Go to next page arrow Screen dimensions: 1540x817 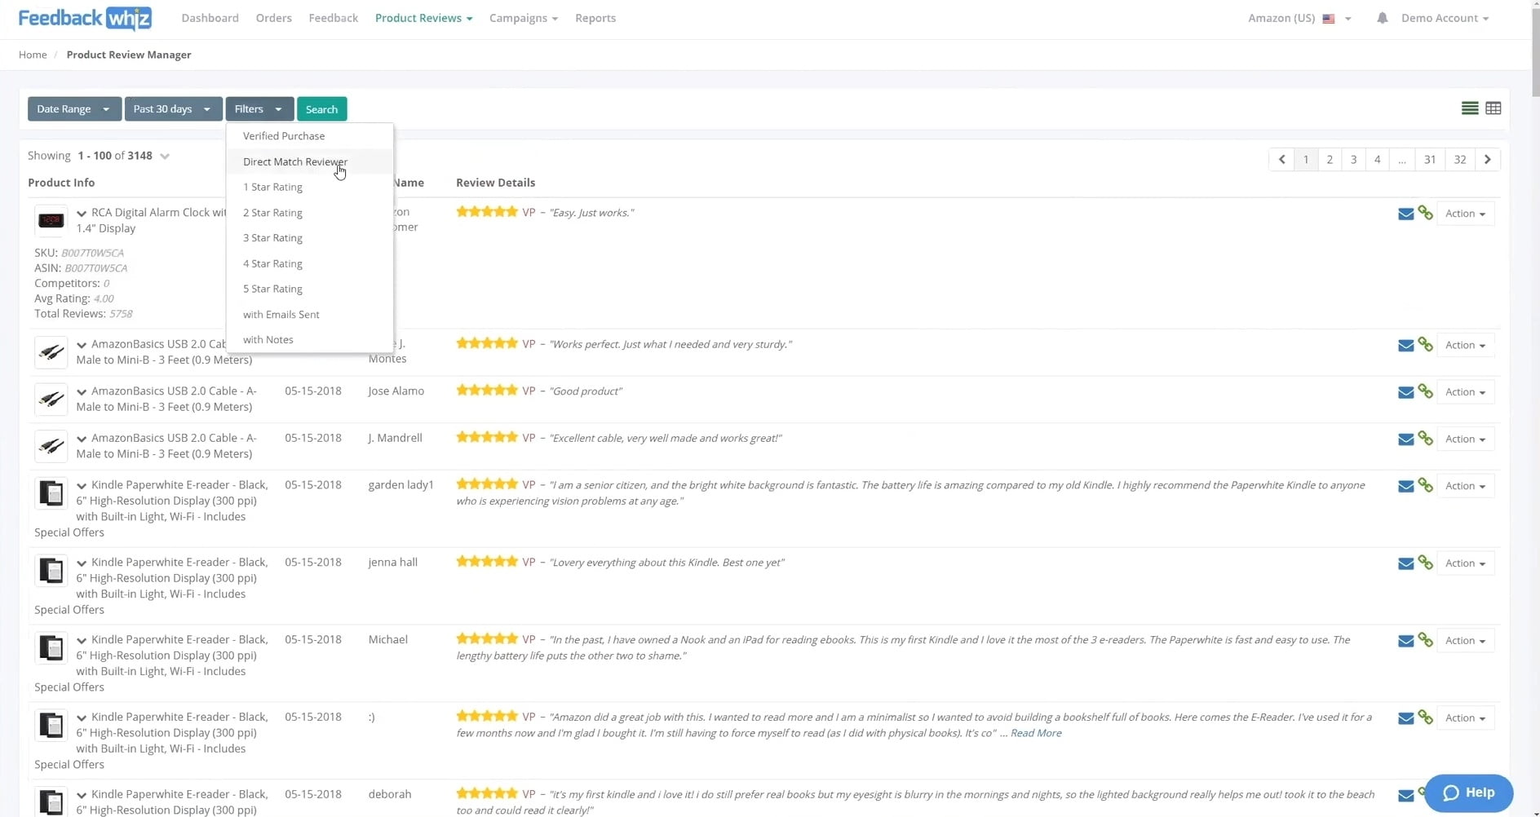(1488, 160)
